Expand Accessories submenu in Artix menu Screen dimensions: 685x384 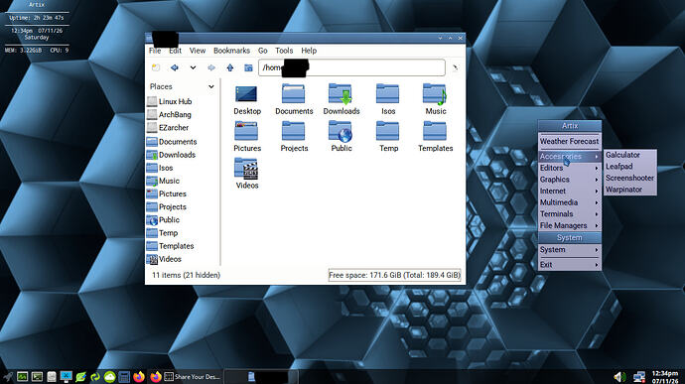(570, 156)
